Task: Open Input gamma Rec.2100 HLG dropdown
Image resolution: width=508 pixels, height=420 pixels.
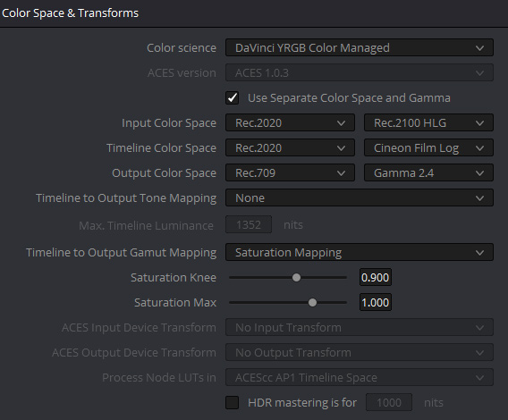Action: pyautogui.click(x=428, y=122)
